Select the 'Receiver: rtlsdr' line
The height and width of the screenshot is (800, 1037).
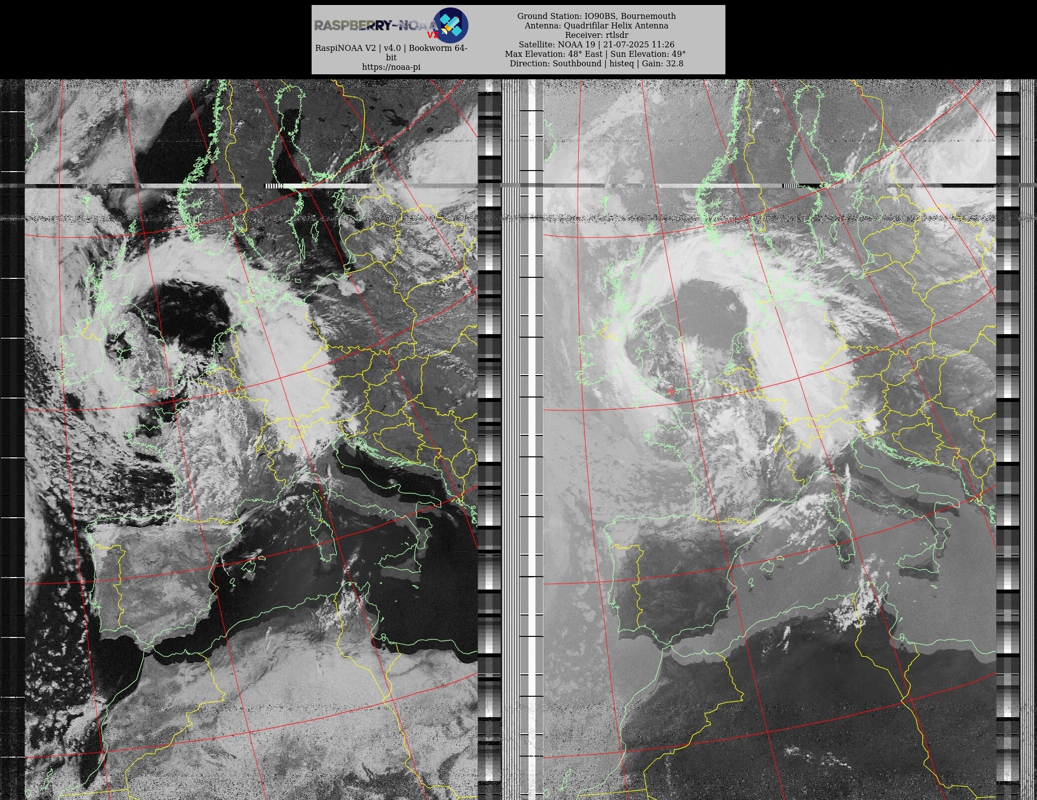coord(596,35)
